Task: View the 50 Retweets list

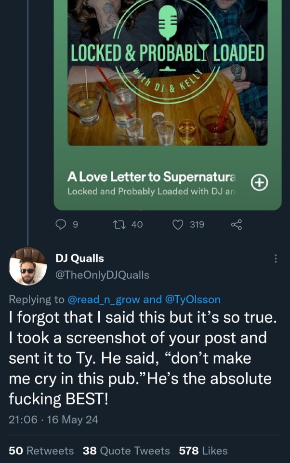Action: click(41, 450)
